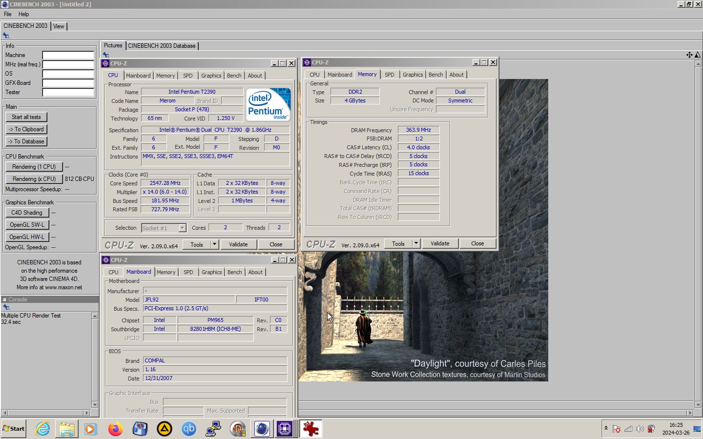The height and width of the screenshot is (439, 703).
Task: Click the Action Center flag tray icon
Action: pos(617,429)
